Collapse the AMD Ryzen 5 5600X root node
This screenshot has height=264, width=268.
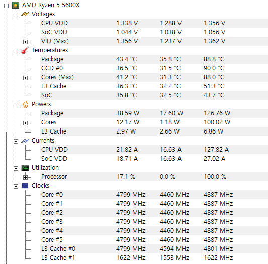click(6, 6)
